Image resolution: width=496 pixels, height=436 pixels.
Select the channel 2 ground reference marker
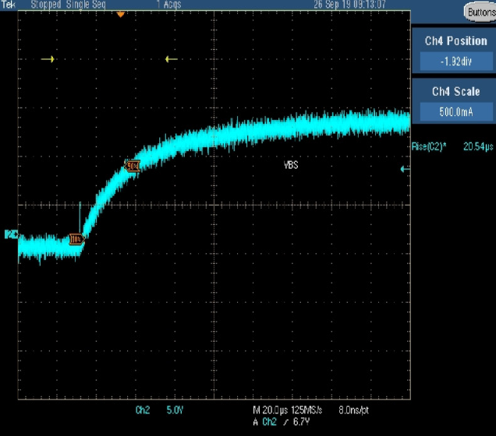click(11, 234)
